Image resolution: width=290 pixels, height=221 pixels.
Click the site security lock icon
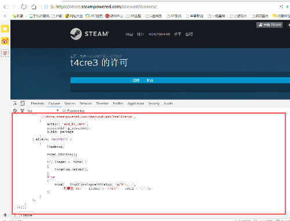coord(52,7)
